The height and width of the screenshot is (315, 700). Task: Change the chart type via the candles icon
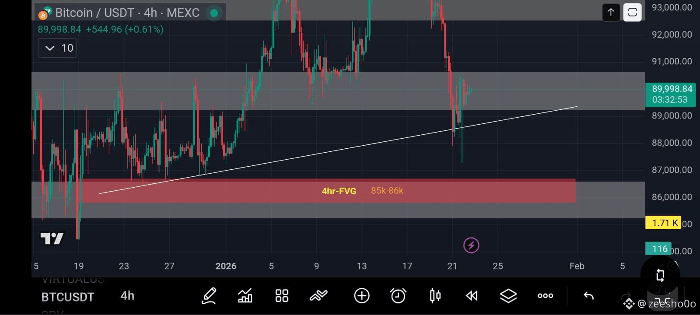435,296
